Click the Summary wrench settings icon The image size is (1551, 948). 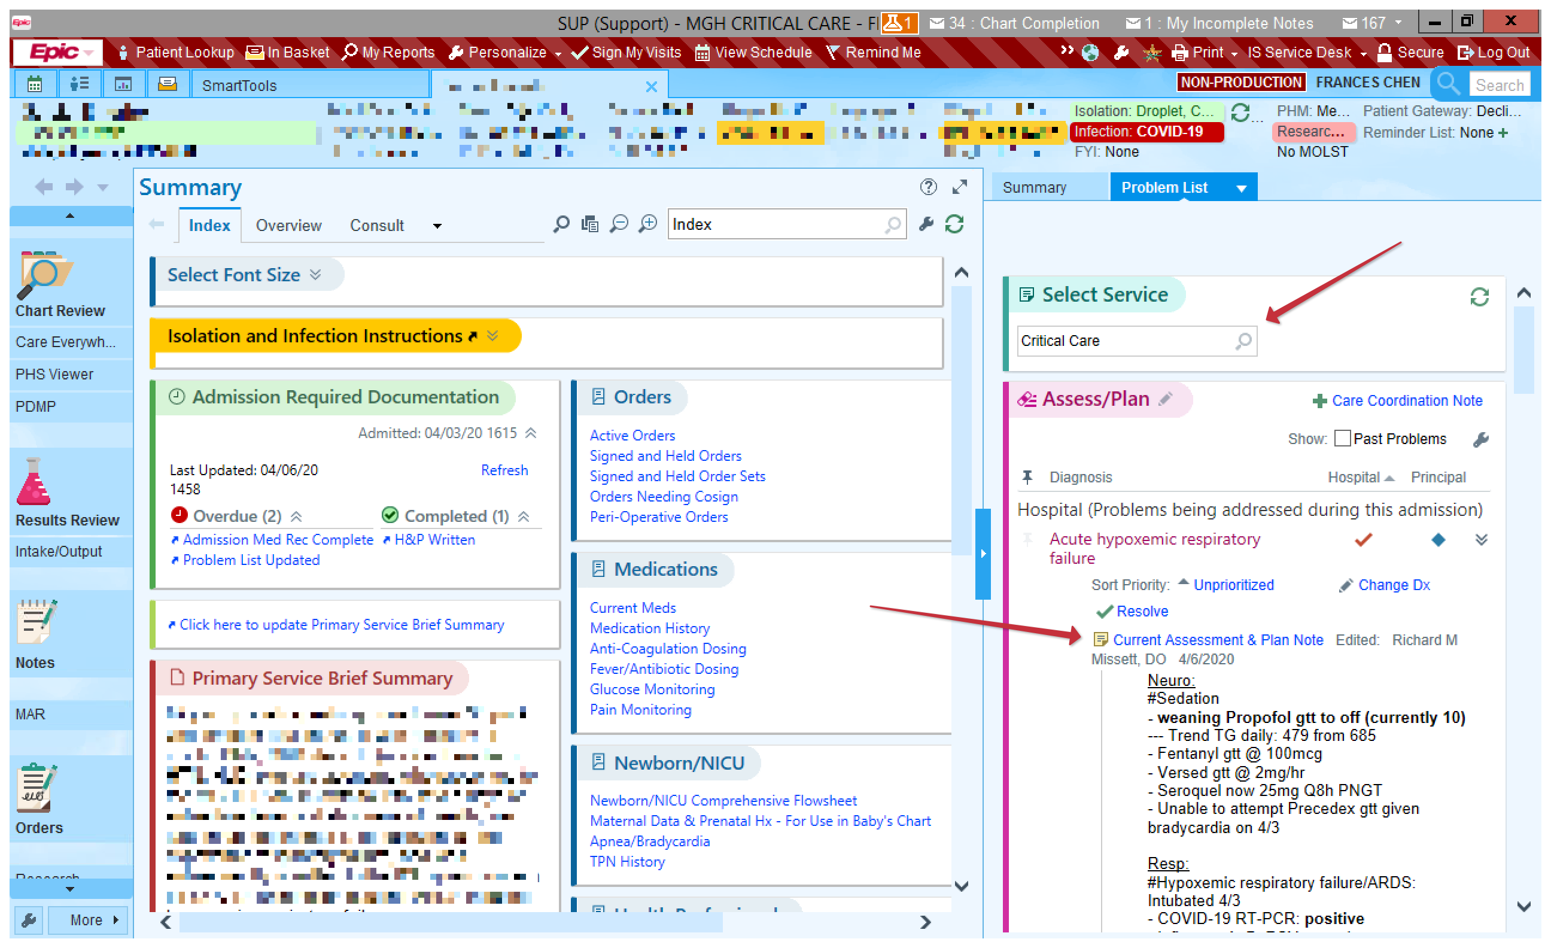[x=925, y=224]
